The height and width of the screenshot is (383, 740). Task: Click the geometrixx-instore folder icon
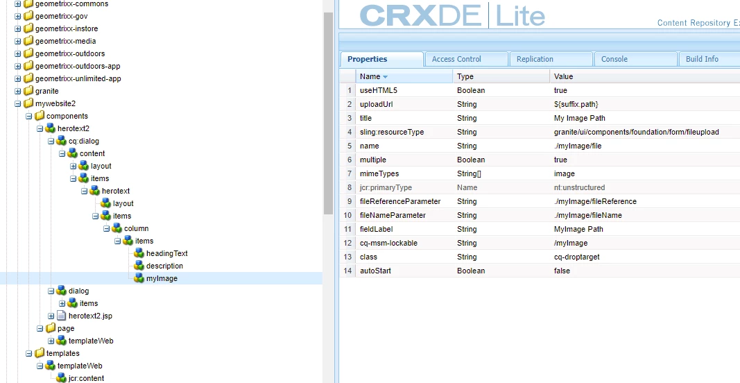click(28, 28)
